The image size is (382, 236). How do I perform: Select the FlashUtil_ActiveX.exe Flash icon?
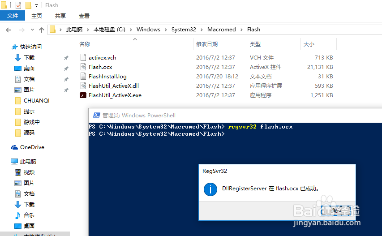coord(83,95)
